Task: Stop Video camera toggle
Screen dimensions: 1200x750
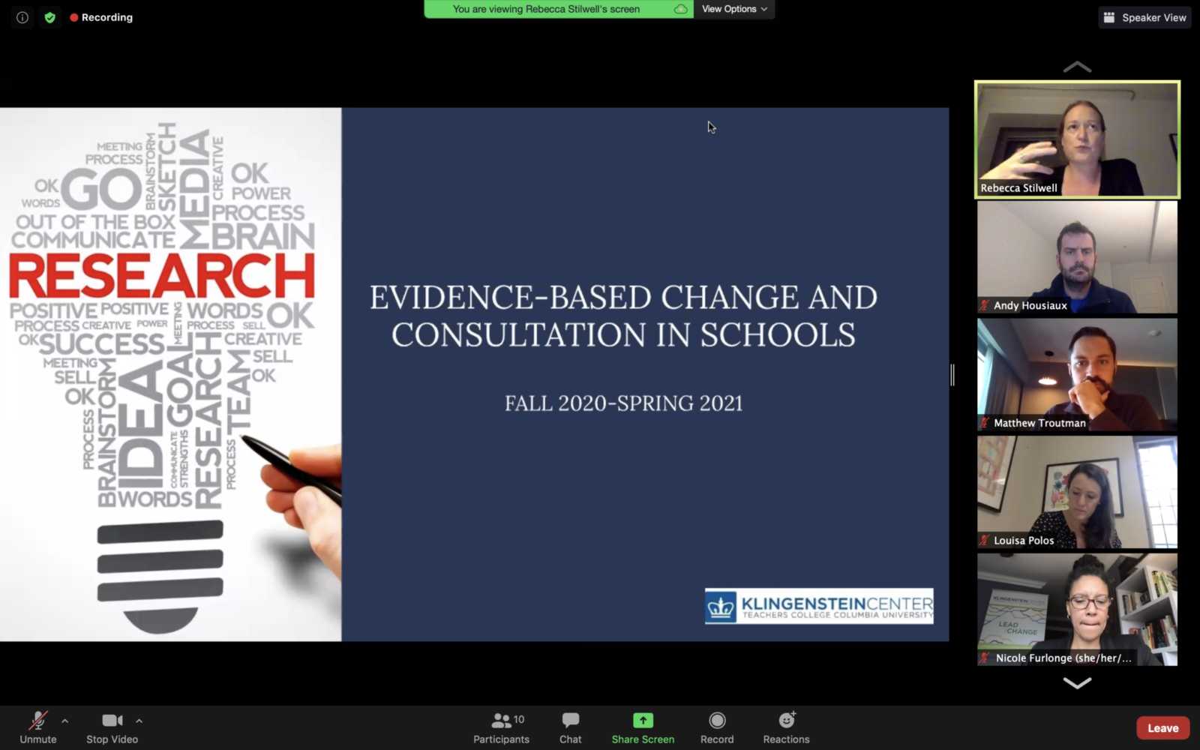Action: tap(112, 727)
